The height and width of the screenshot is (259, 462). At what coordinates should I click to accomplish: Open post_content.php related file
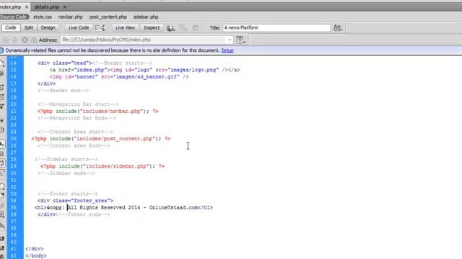(108, 17)
